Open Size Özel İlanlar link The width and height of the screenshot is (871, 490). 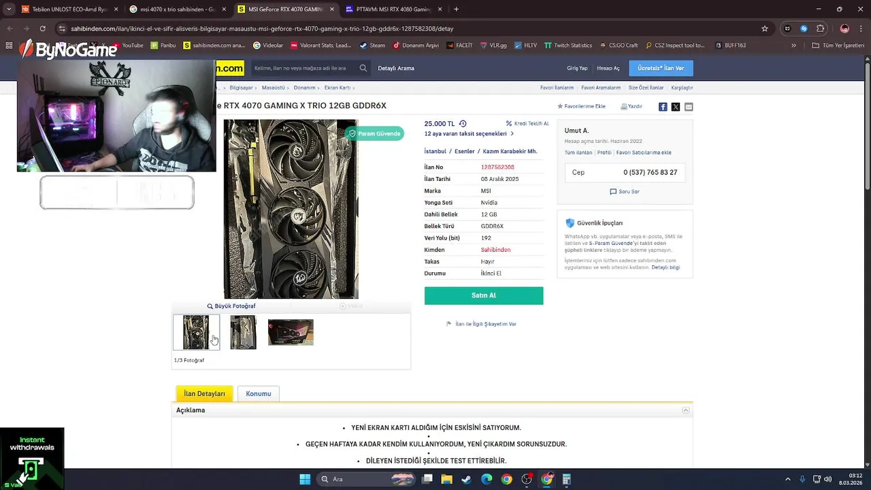(646, 88)
